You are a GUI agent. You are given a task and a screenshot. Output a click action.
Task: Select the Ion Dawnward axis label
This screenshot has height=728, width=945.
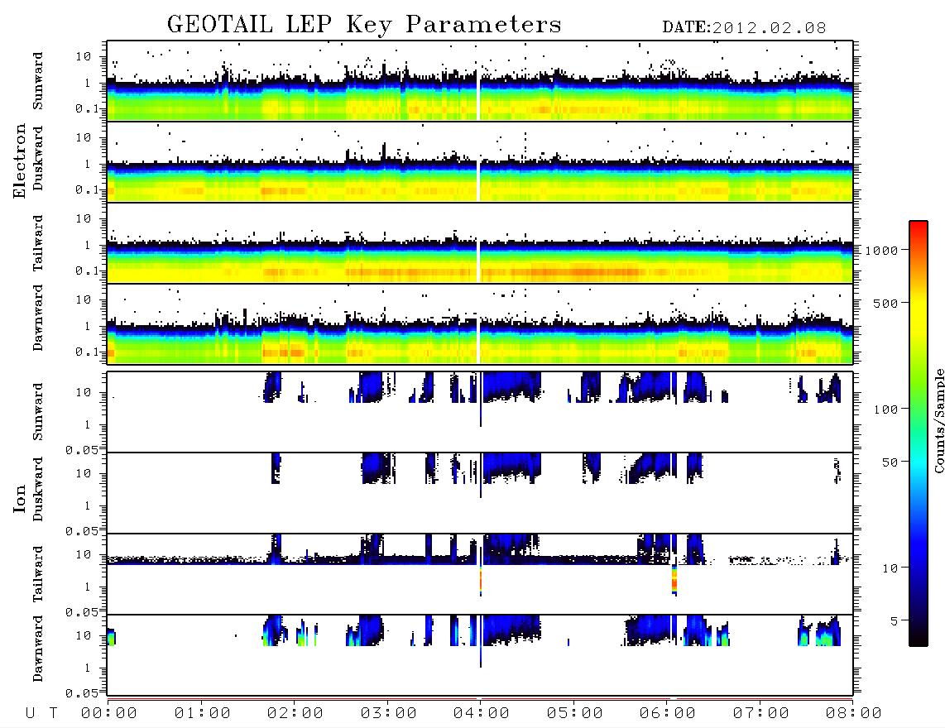[38, 649]
